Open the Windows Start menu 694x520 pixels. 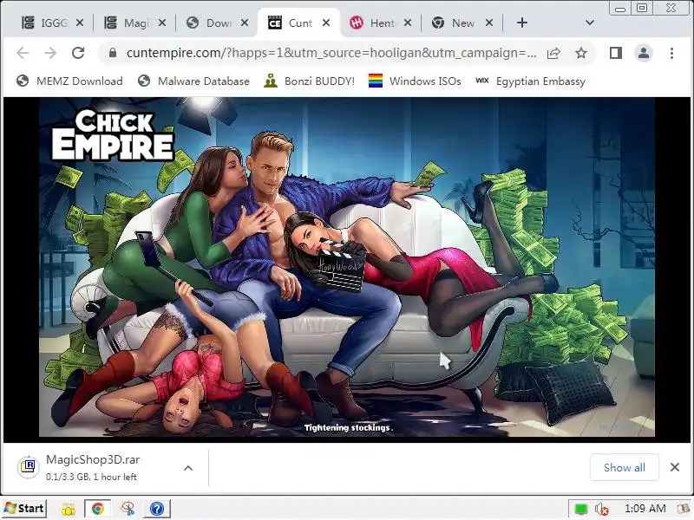(x=24, y=509)
